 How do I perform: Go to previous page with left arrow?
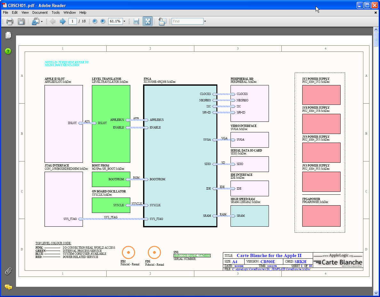click(x=53, y=21)
